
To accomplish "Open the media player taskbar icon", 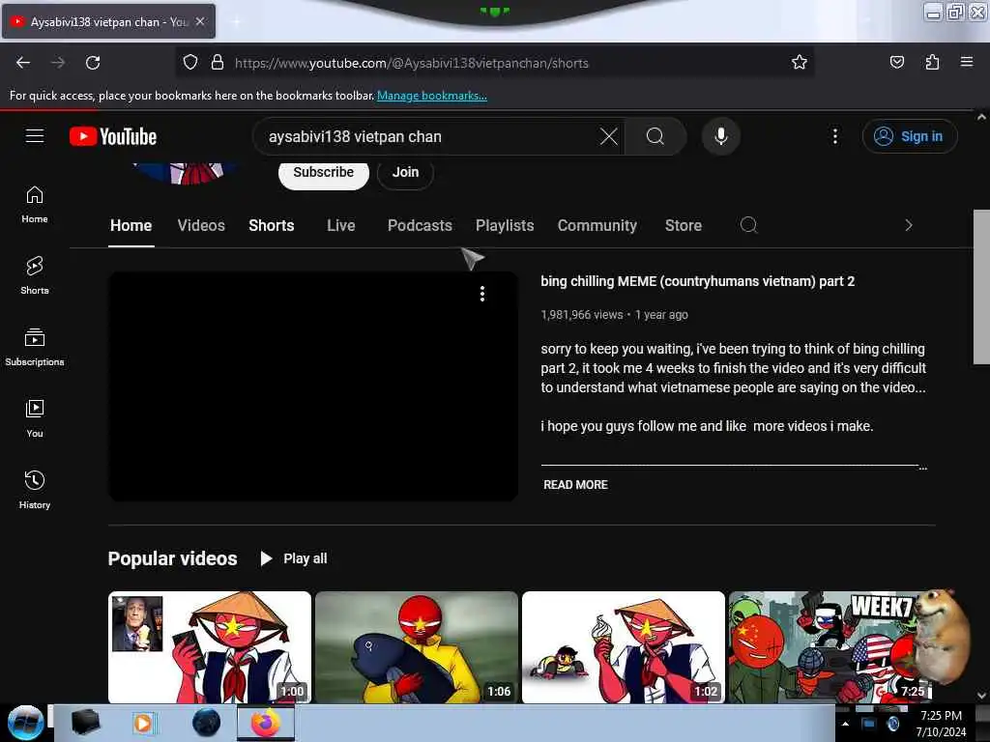I will coord(143,723).
